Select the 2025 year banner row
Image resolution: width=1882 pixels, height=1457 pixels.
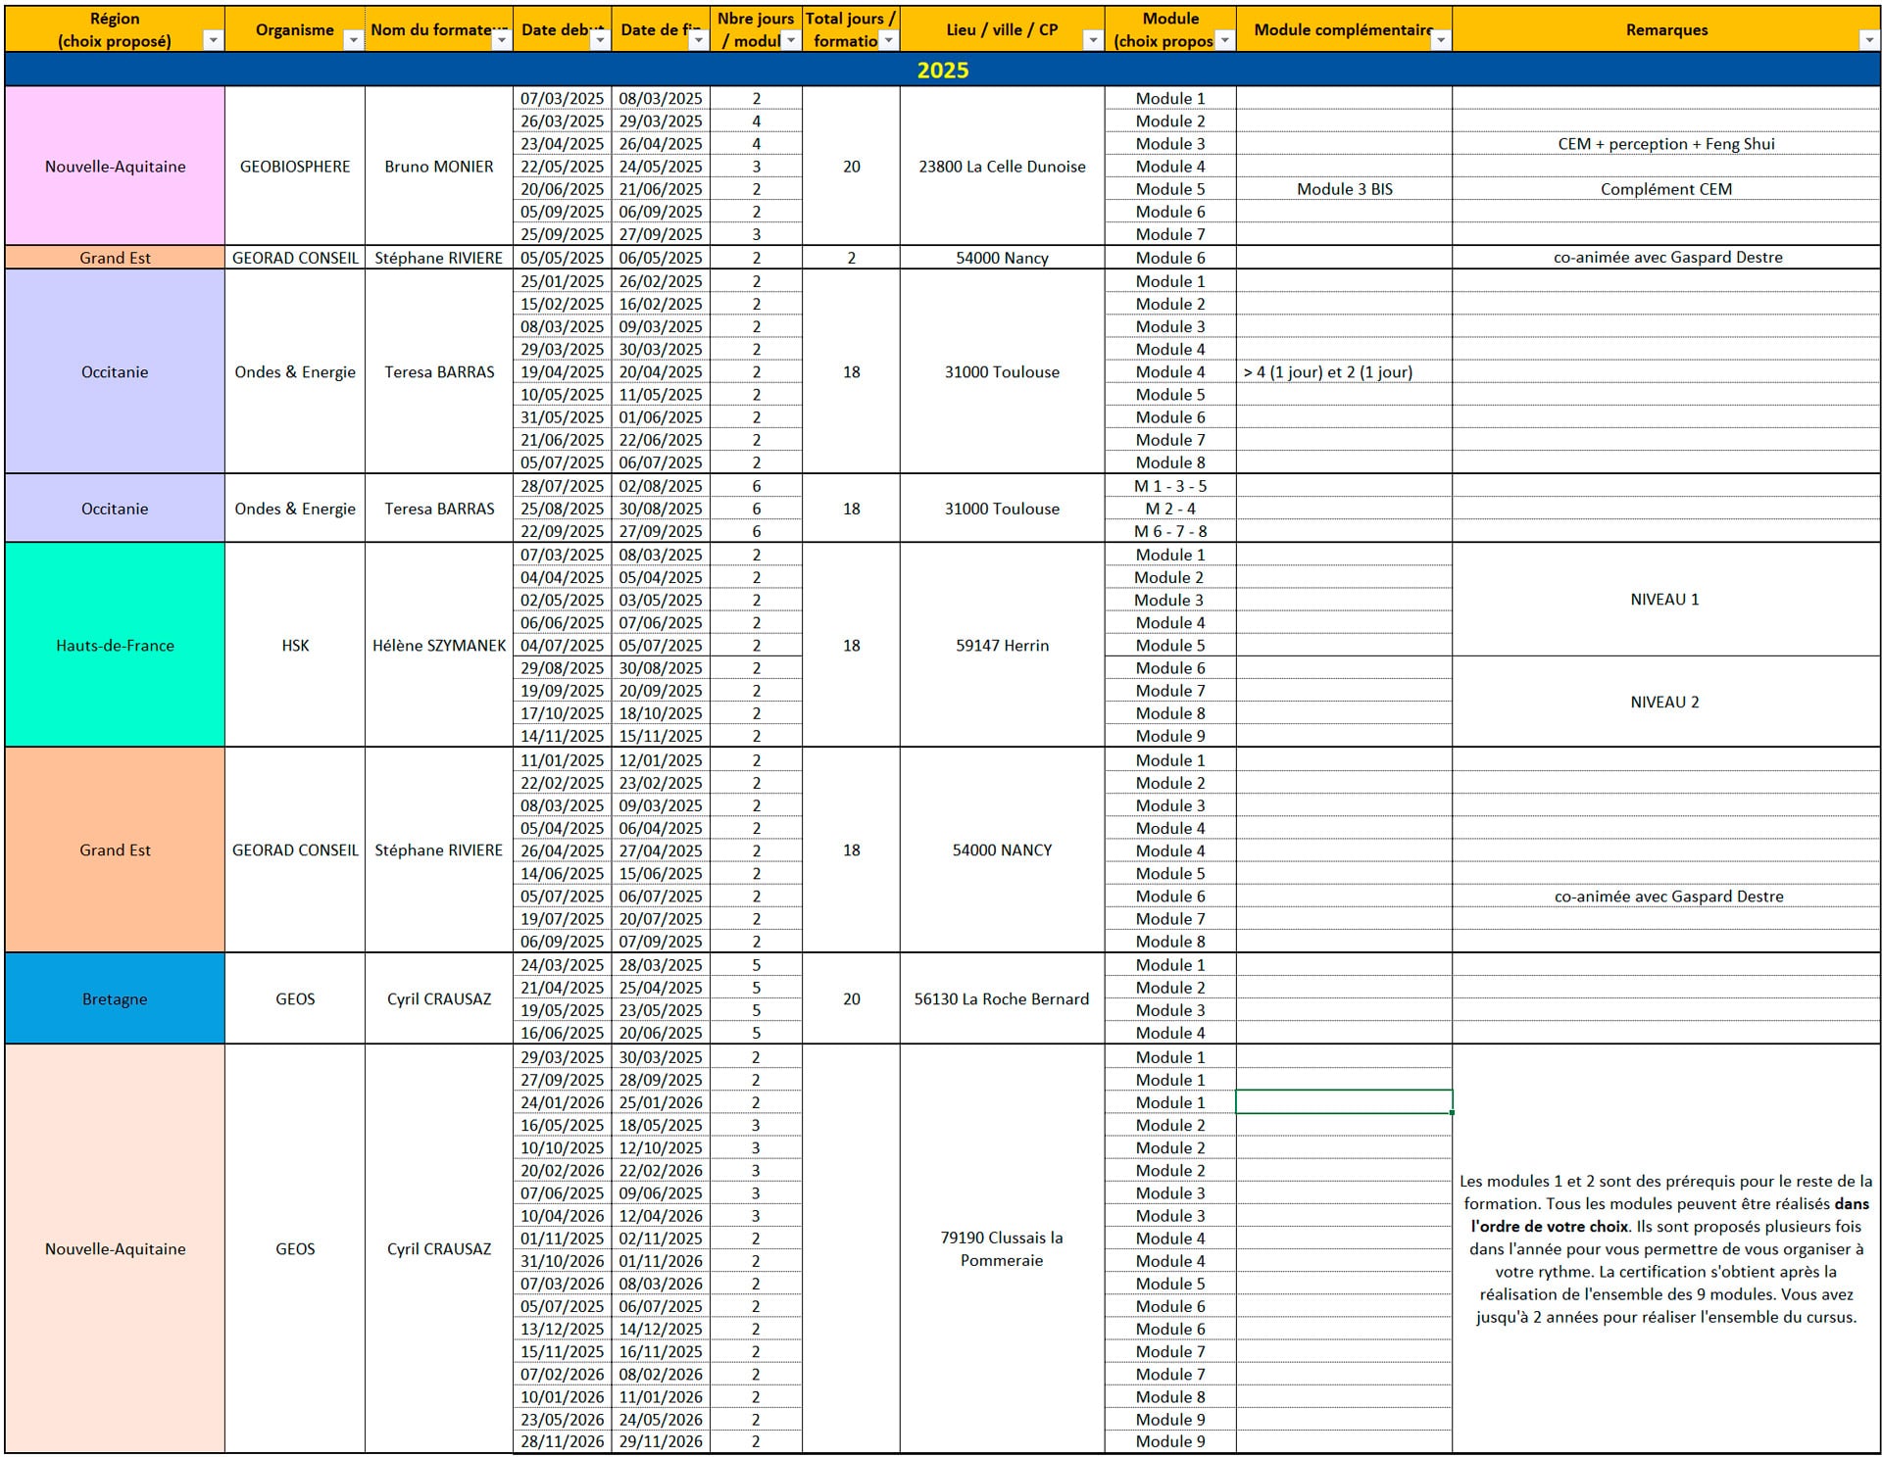click(942, 70)
